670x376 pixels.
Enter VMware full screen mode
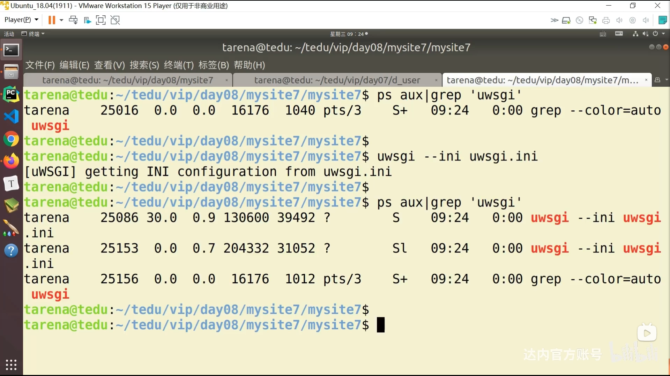point(100,20)
